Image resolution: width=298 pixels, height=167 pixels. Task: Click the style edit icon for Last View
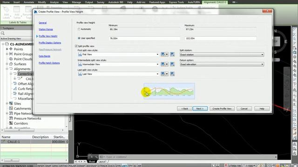click(163, 74)
